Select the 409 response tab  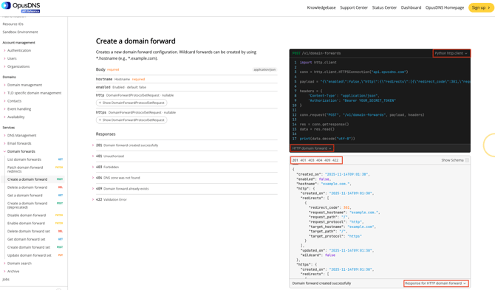point(327,160)
